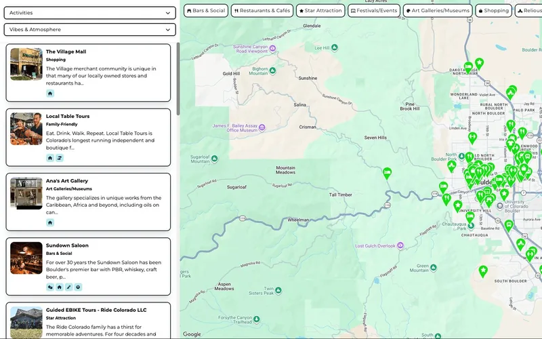Screen dimensions: 542x339
Task: Select the transit pin near Aurora Ave
Action: click(509, 226)
